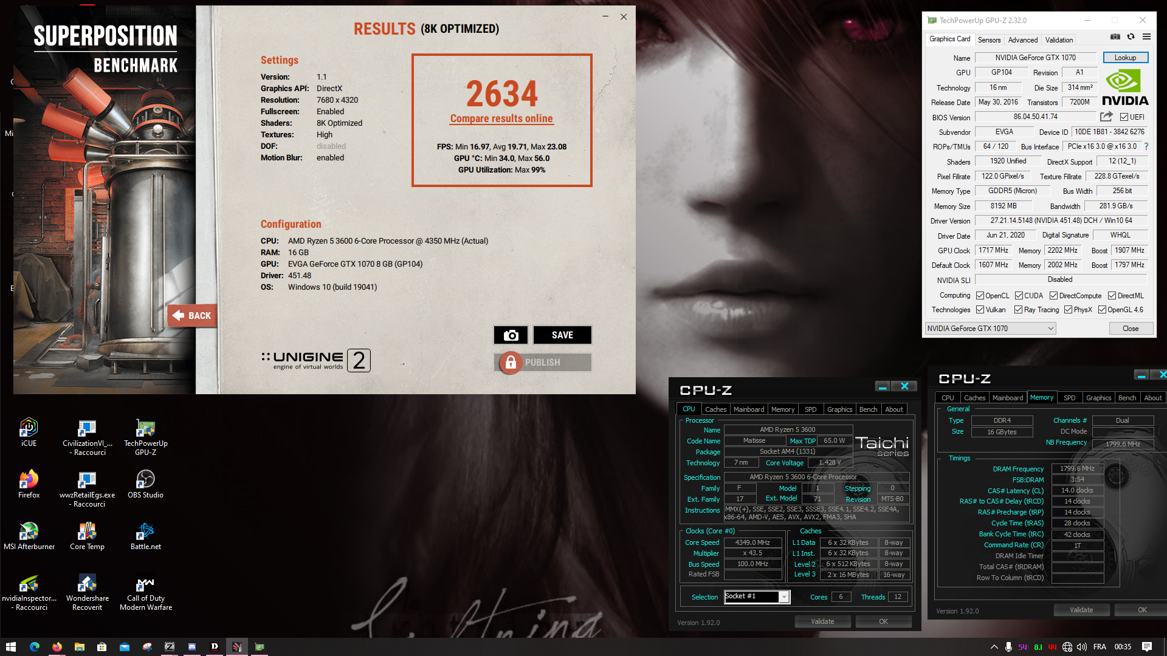Screen dimensions: 1167x656
Task: Refresh GPU-Z data with refresh icon
Action: pyautogui.click(x=1131, y=37)
